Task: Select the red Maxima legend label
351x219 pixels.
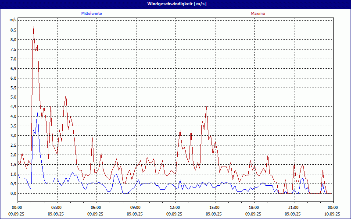Action: coord(258,14)
